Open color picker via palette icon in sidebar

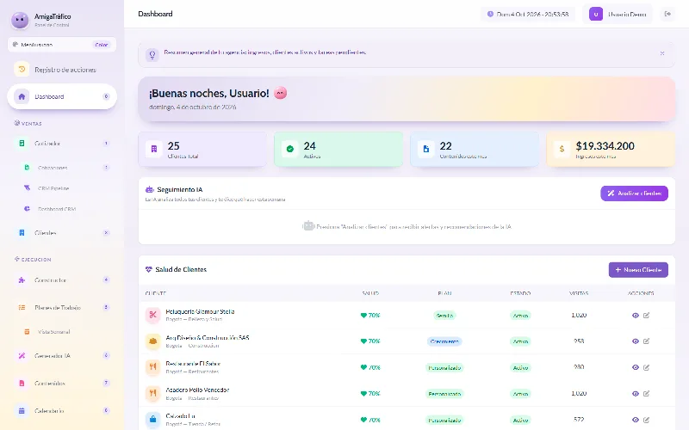[16, 45]
